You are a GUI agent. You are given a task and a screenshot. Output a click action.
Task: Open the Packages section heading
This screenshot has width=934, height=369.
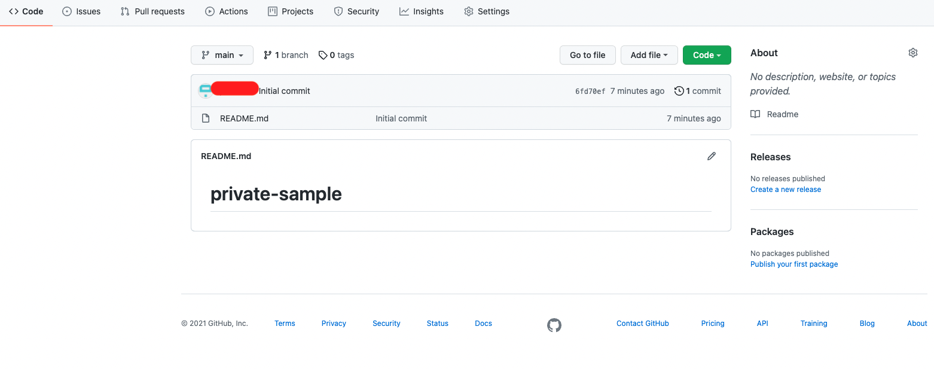772,231
